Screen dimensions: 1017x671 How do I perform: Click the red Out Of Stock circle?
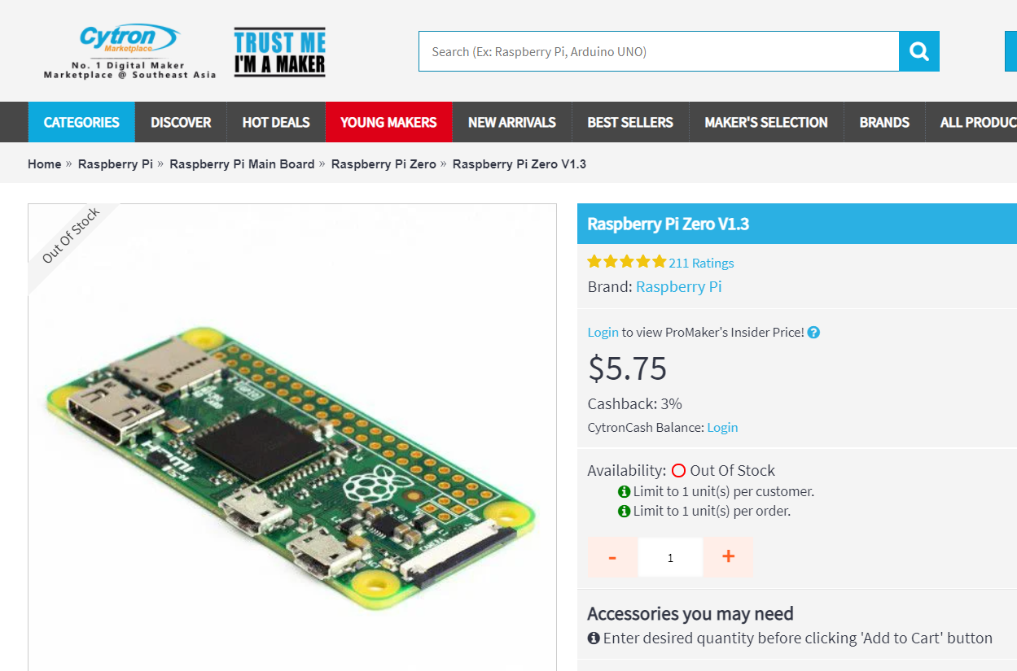(x=679, y=471)
